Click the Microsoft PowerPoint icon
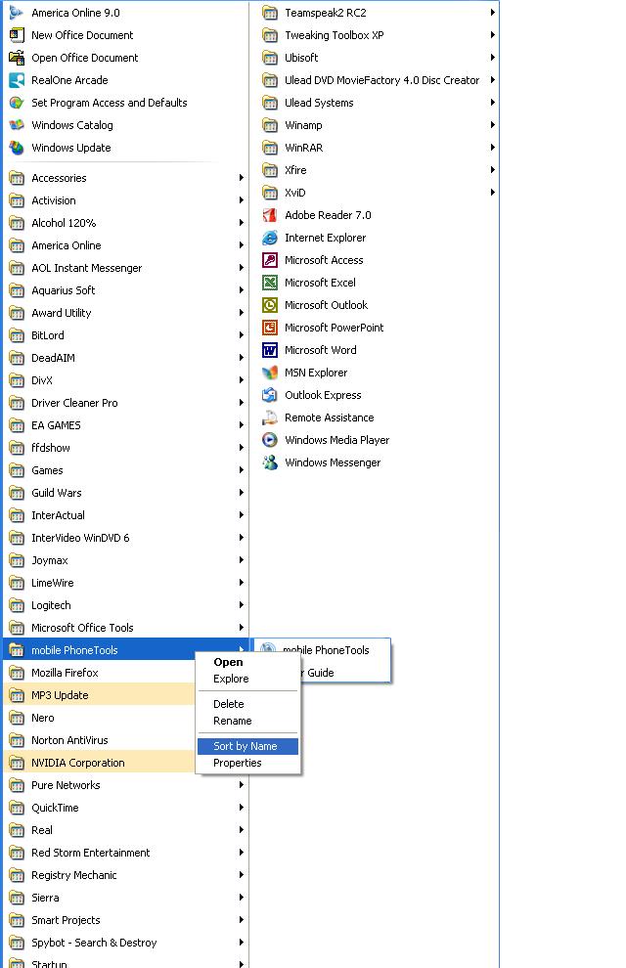The height and width of the screenshot is (968, 626). pos(270,328)
